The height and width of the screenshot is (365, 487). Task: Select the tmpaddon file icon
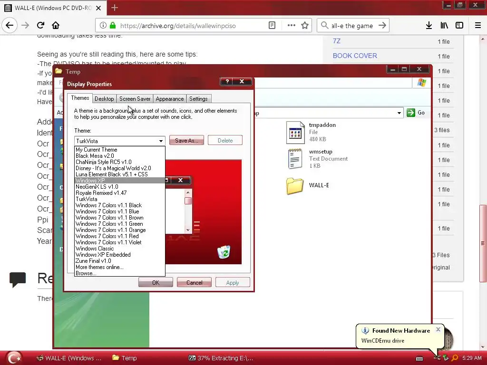pos(295,133)
